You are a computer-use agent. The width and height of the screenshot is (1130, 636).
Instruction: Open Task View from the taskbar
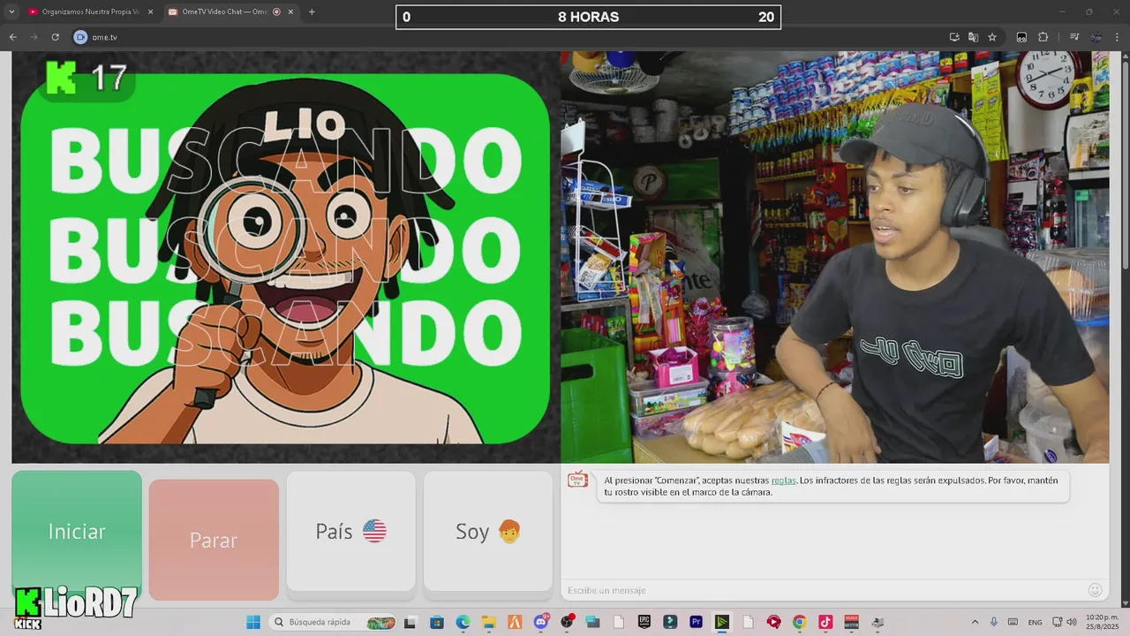tap(411, 622)
